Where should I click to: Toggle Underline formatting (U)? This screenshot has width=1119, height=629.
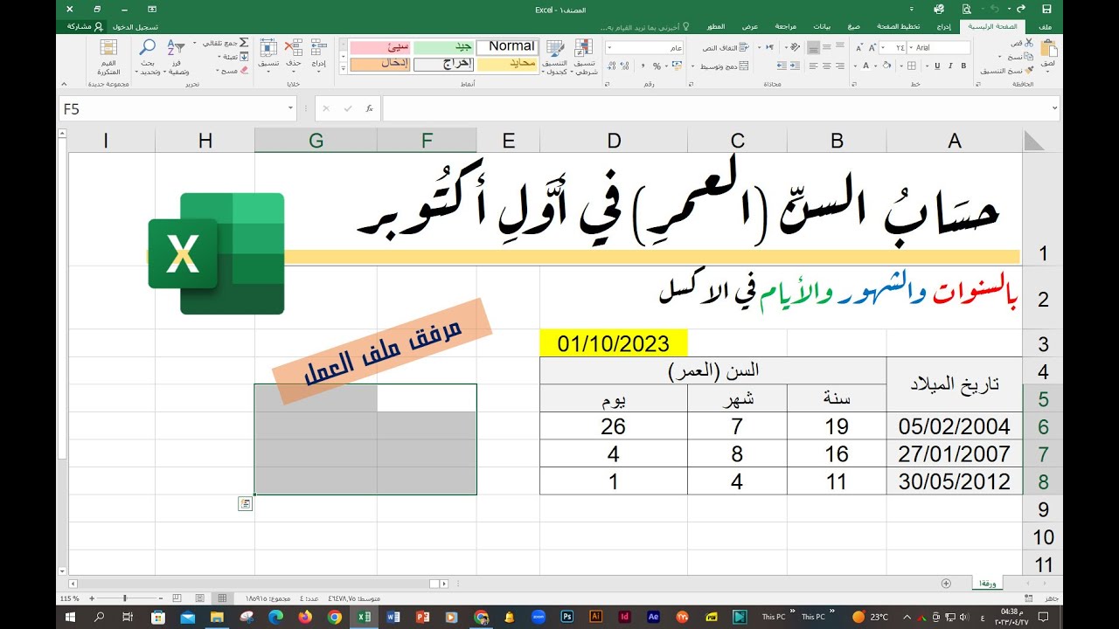tap(937, 66)
